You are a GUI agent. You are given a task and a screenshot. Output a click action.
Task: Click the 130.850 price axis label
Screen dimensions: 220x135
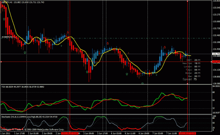click(x=216, y=77)
